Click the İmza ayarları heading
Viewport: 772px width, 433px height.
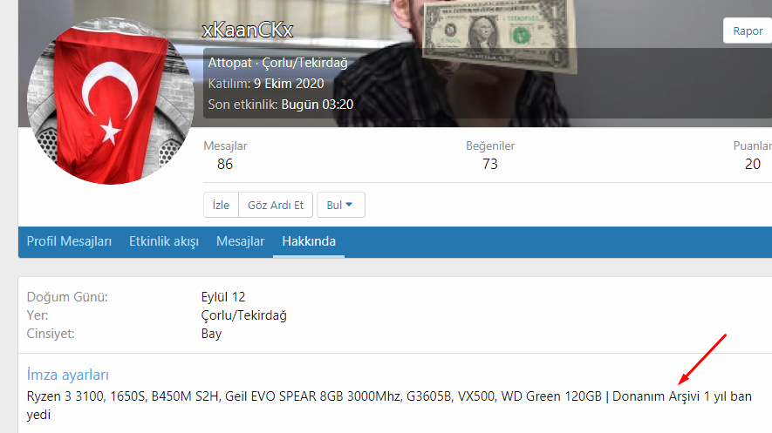point(67,375)
